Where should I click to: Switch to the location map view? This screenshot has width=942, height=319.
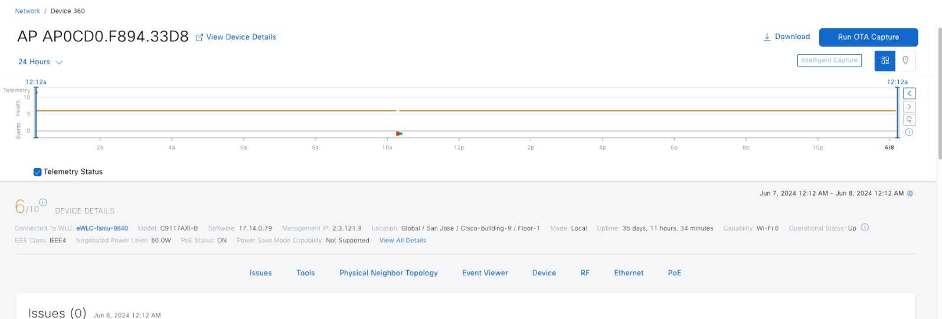click(x=905, y=61)
